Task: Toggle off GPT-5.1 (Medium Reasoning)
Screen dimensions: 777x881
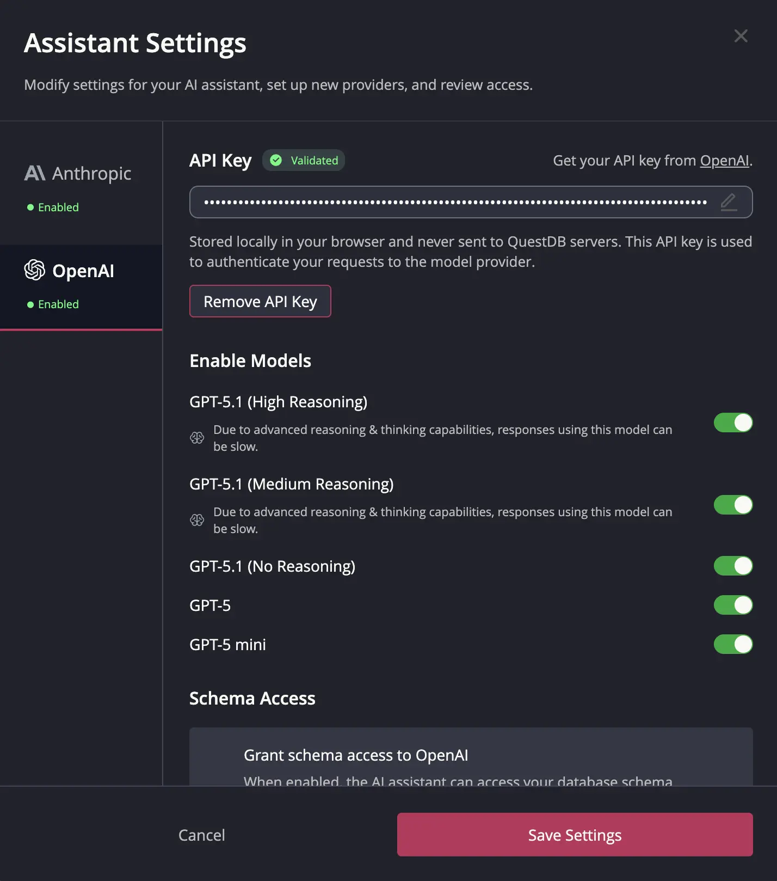Action: (733, 505)
